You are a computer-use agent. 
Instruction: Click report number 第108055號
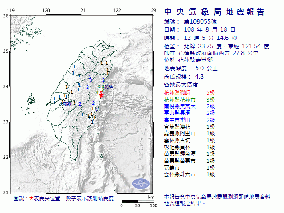200,22
